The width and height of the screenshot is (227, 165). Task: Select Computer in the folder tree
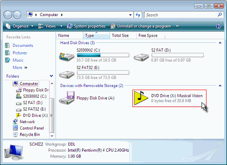click(29, 84)
